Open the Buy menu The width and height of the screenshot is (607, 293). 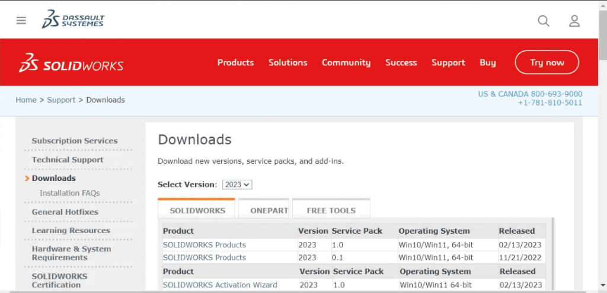pyautogui.click(x=488, y=63)
